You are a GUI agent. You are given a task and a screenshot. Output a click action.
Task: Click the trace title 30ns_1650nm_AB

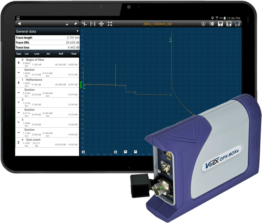(x=157, y=24)
